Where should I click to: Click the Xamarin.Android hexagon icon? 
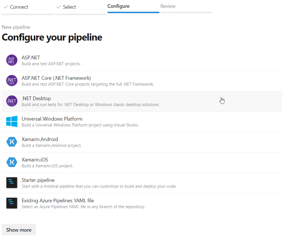point(12,142)
